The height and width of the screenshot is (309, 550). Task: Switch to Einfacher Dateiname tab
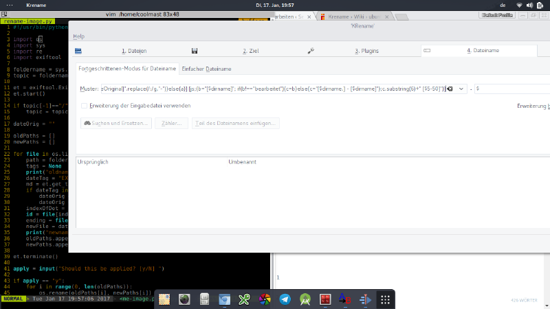[x=206, y=69]
